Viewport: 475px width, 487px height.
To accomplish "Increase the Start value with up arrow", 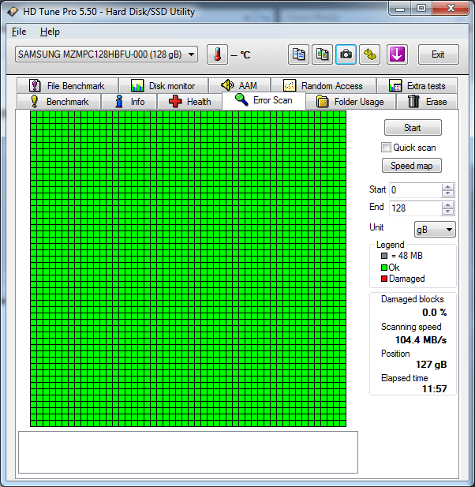I will tap(447, 186).
